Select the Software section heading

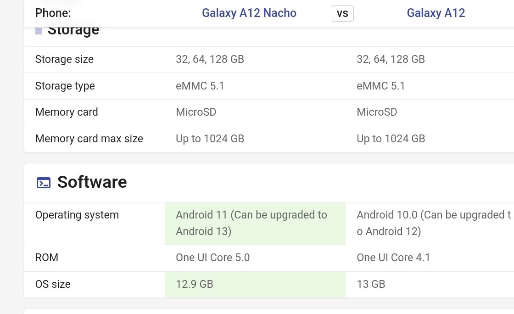coord(92,182)
